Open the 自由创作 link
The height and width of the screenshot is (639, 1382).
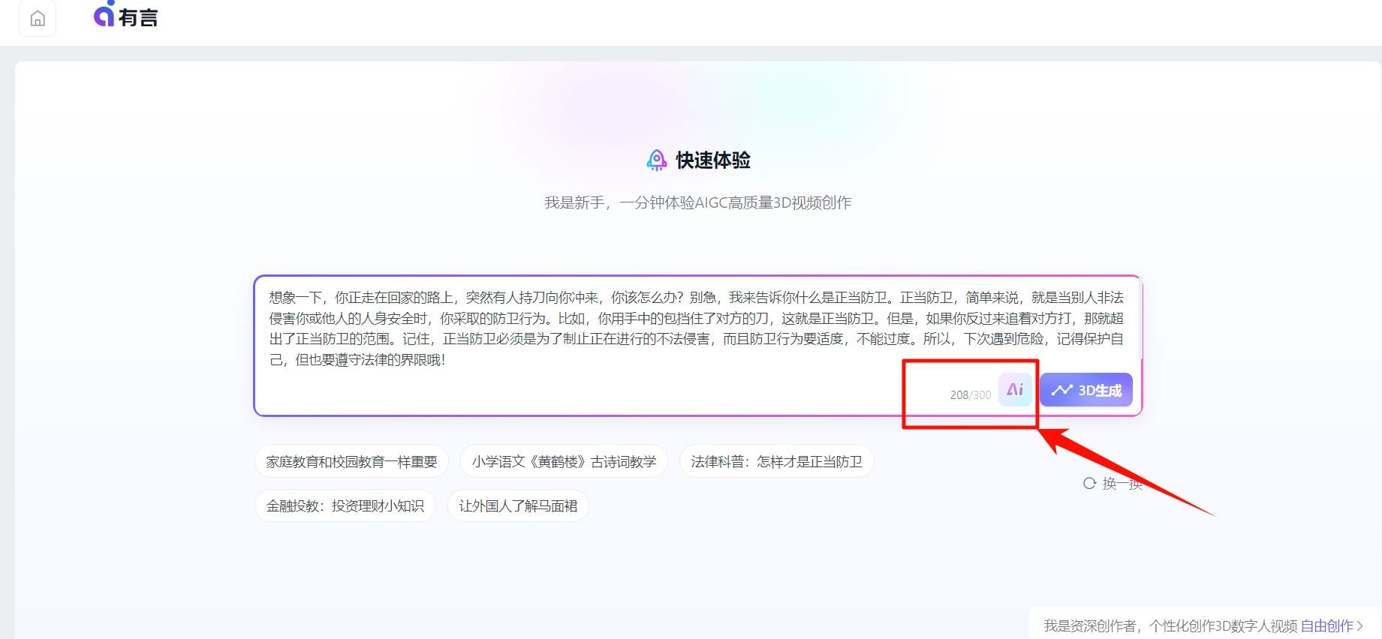[x=1326, y=625]
